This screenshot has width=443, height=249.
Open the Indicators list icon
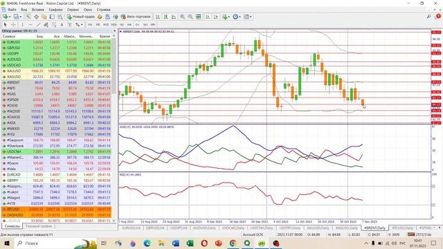point(224,17)
